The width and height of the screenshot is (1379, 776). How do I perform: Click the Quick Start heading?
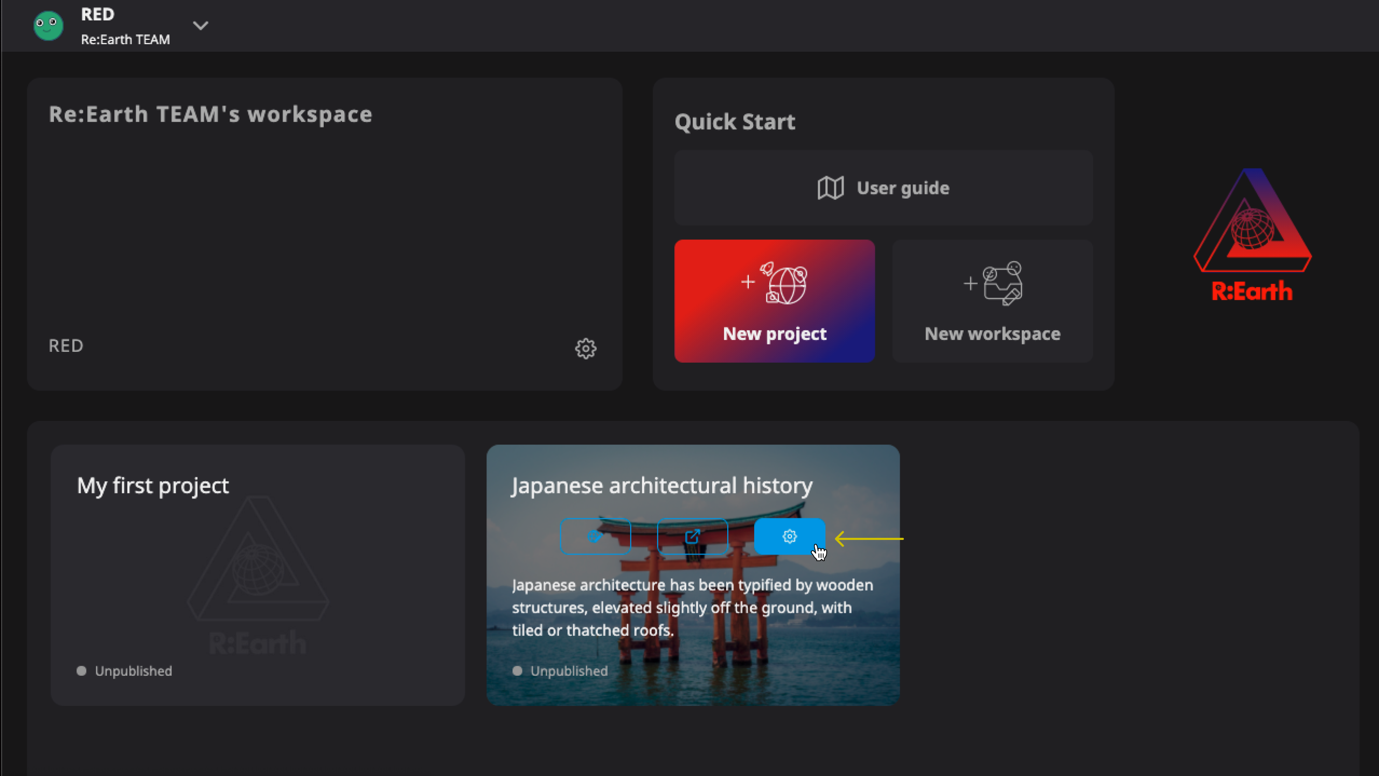coord(735,122)
